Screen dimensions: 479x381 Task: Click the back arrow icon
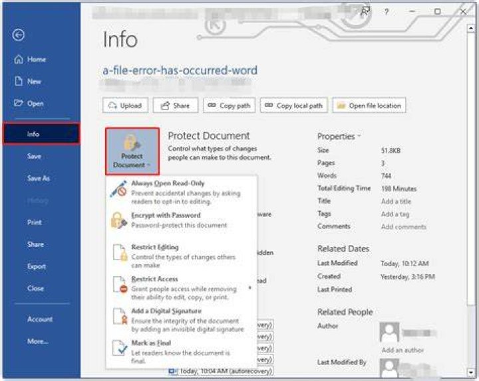19,35
